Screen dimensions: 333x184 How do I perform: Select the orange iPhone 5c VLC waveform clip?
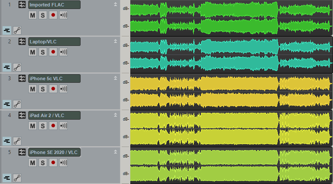point(231,92)
